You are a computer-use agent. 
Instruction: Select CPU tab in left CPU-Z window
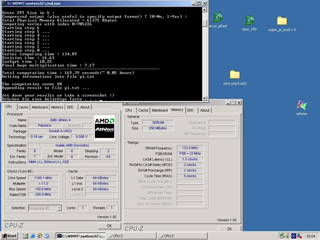8,107
